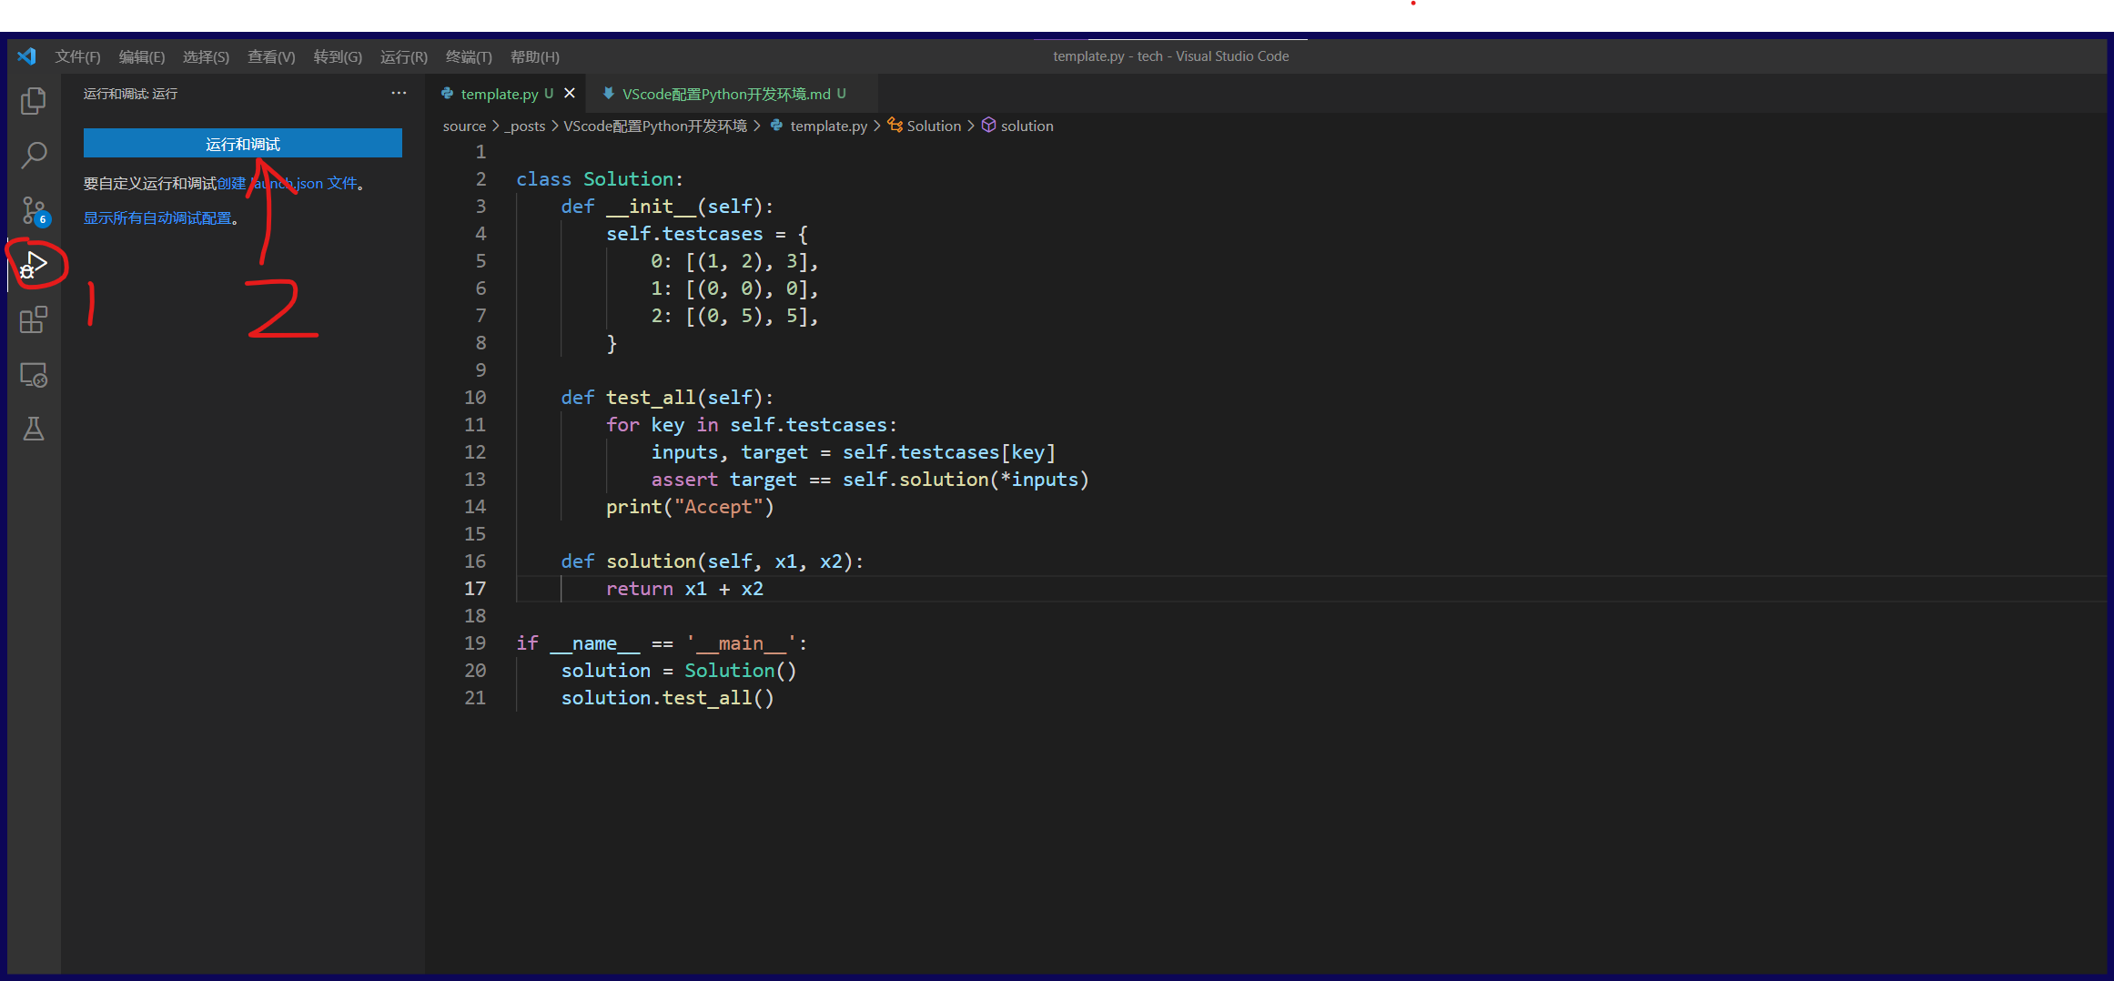Open the Extensions view icon
Screen dimensions: 2114x981
(34, 320)
